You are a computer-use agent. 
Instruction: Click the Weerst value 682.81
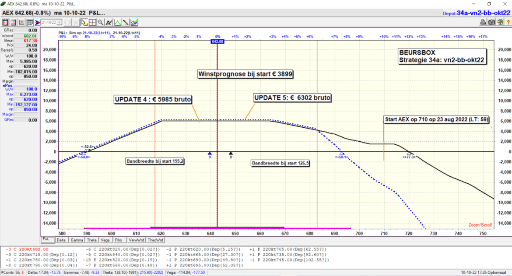click(x=26, y=36)
